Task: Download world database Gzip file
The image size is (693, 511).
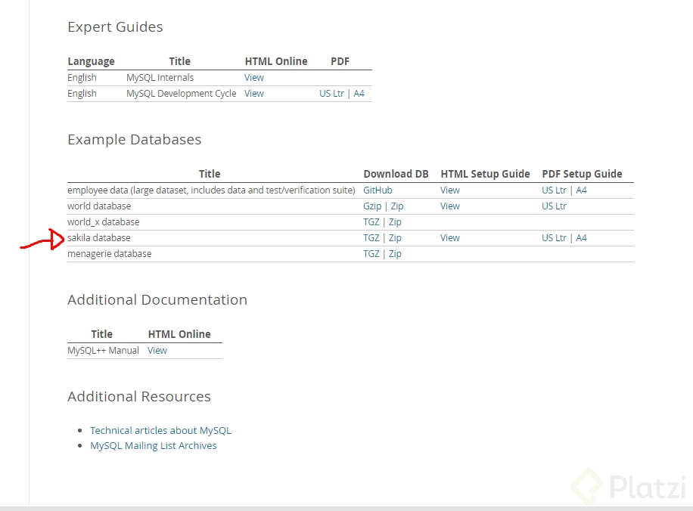Action: (372, 206)
